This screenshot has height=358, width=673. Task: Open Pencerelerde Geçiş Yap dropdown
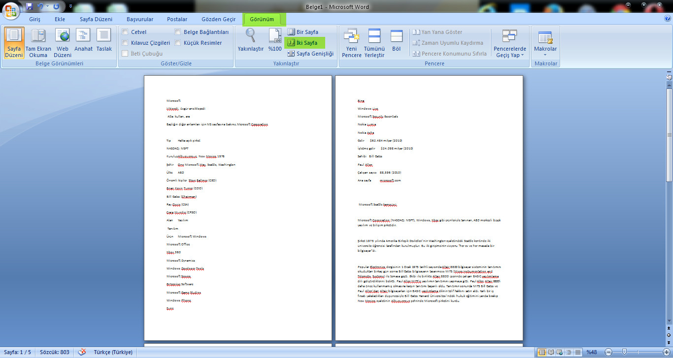point(510,43)
